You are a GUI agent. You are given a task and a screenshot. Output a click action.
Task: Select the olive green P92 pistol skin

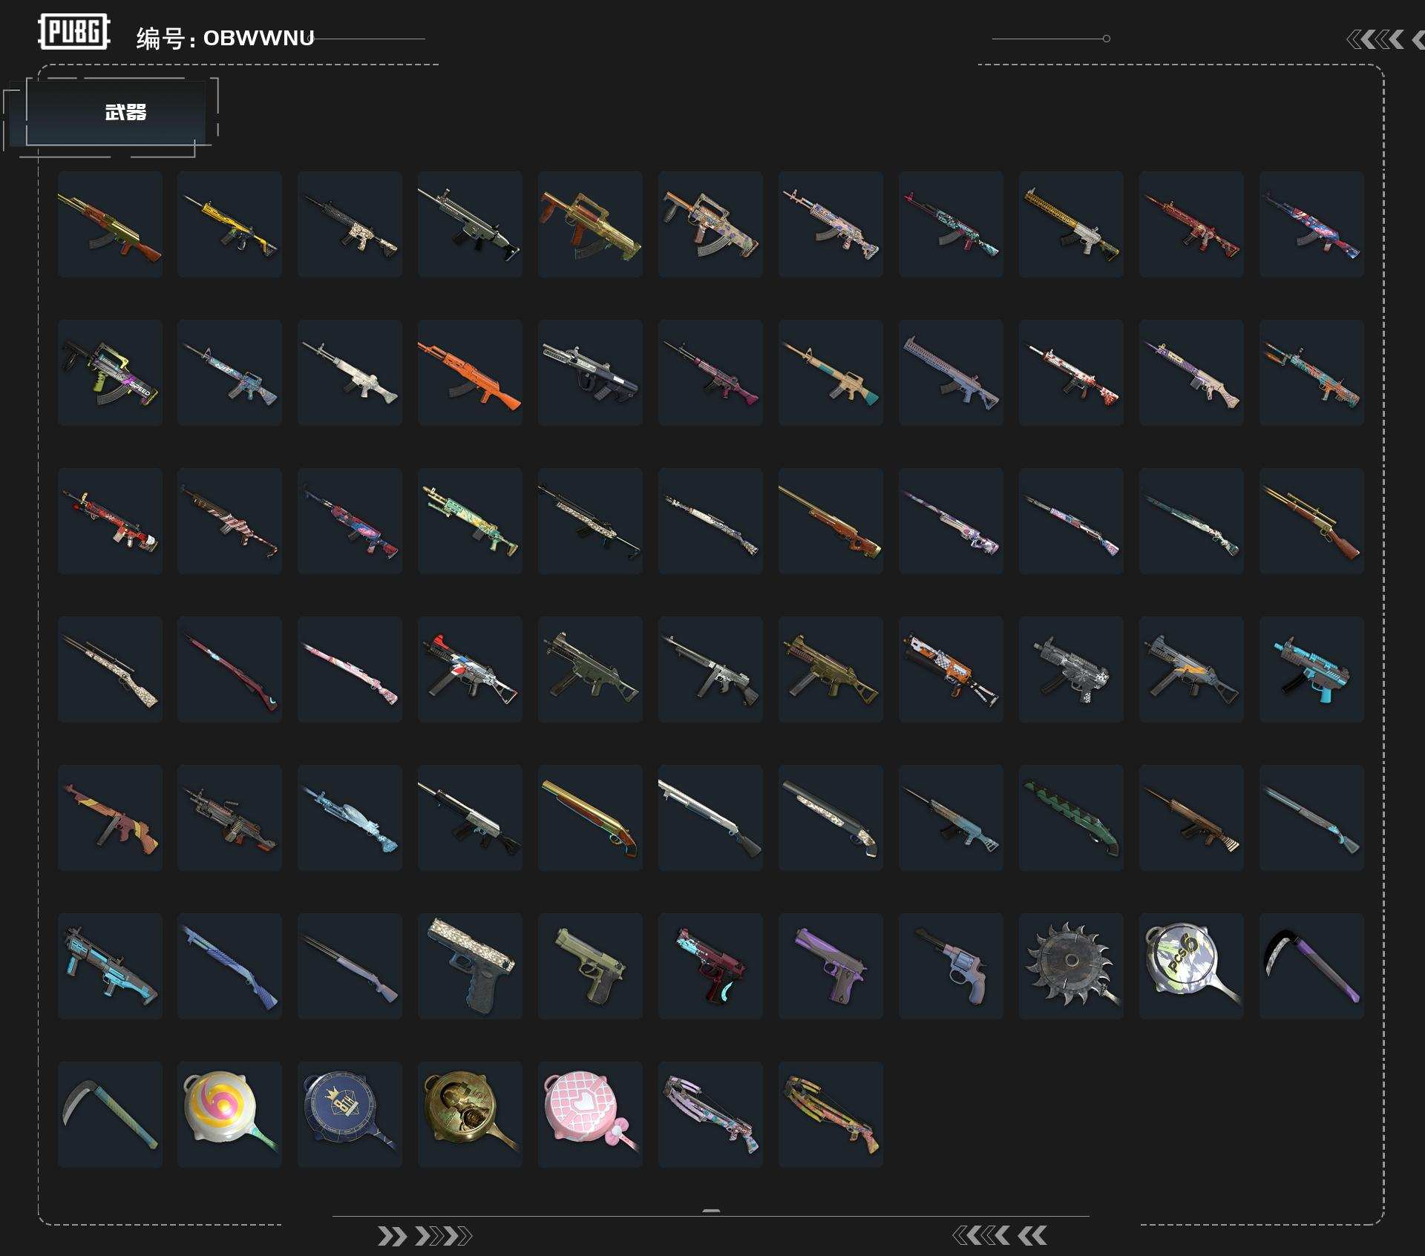[x=590, y=966]
